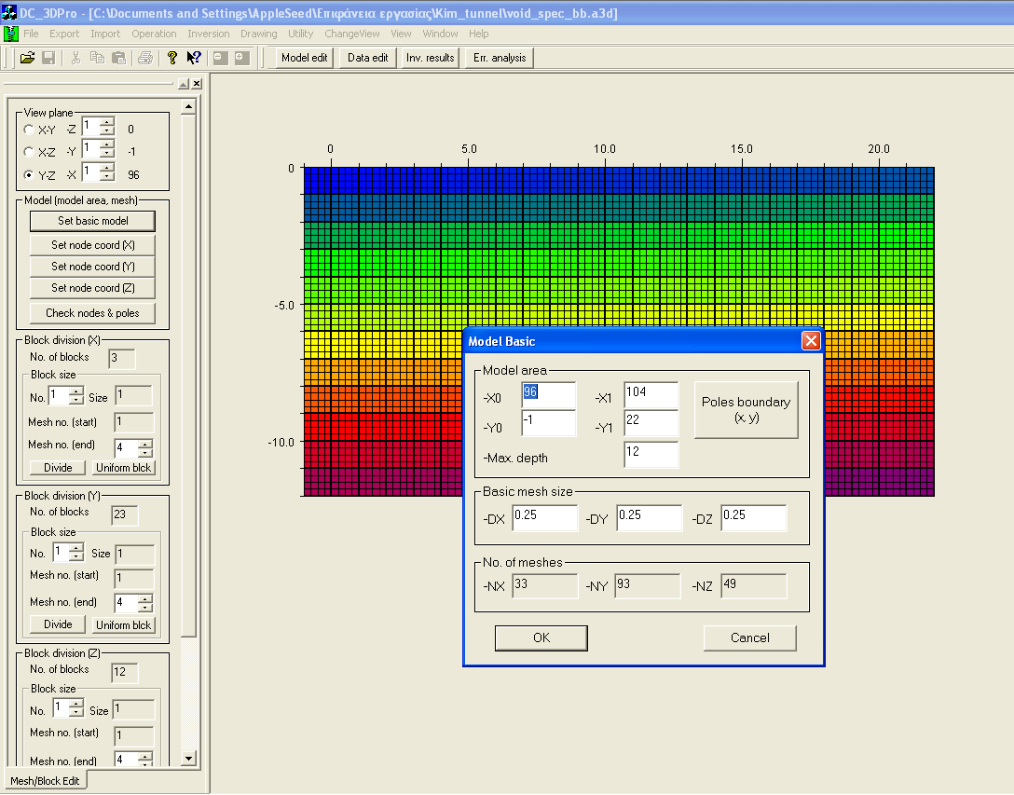The image size is (1014, 795).
Task: Increase the -Z view plane spinner
Action: [107, 121]
